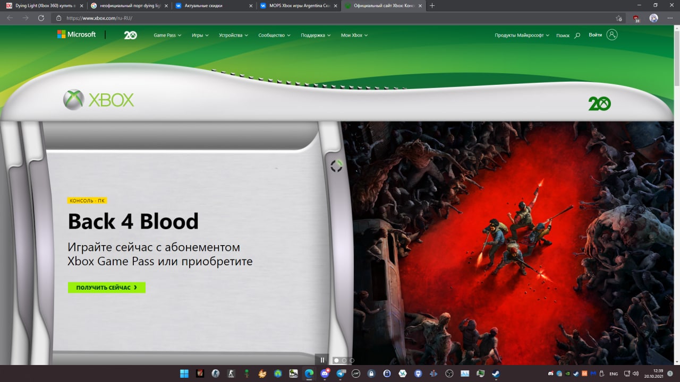Viewport: 680px width, 382px height.
Task: Open the Windows Start menu
Action: click(x=184, y=374)
